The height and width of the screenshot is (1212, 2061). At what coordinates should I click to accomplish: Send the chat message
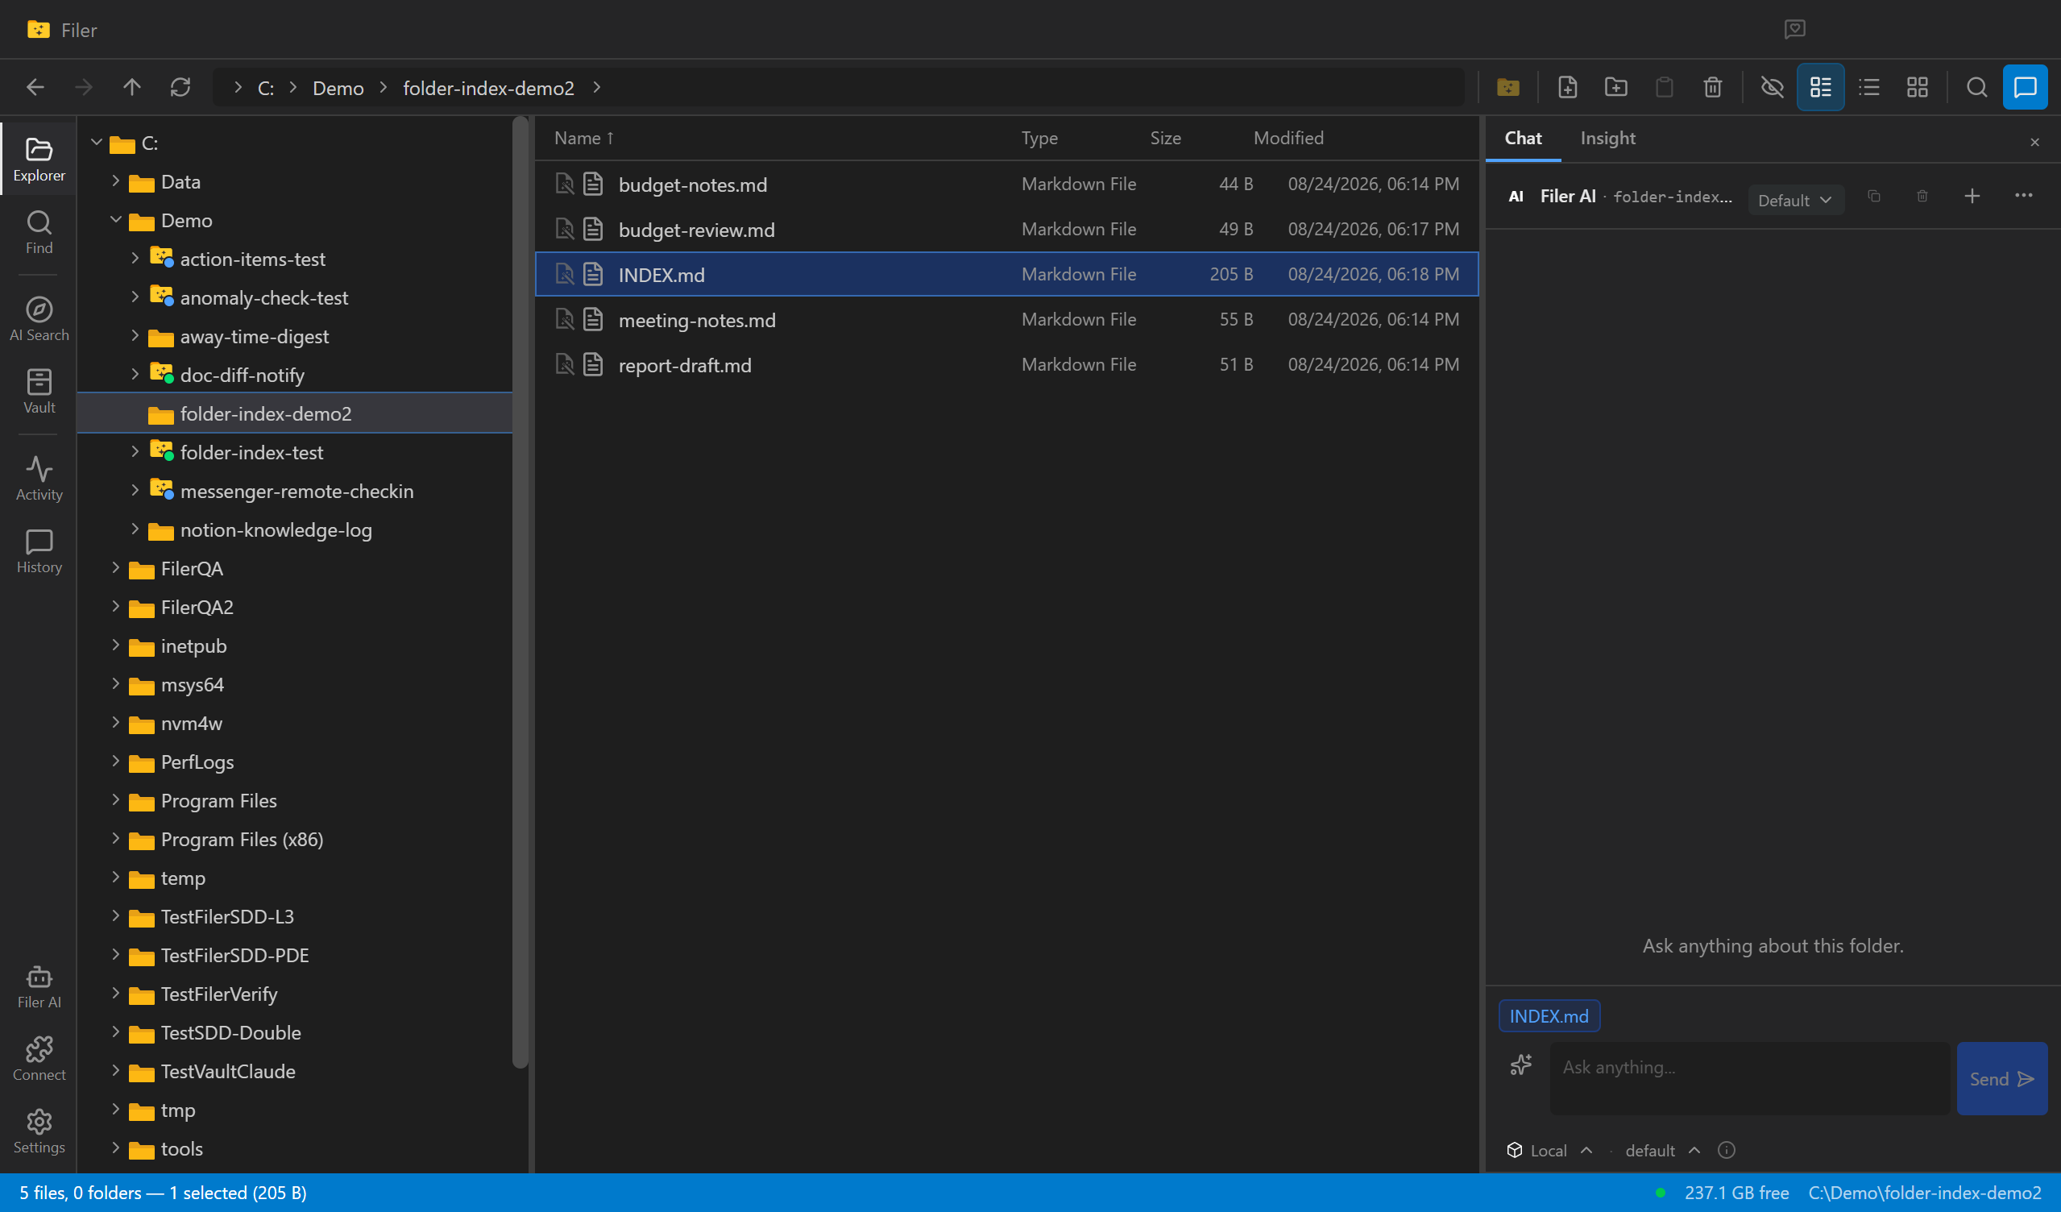pos(2001,1079)
